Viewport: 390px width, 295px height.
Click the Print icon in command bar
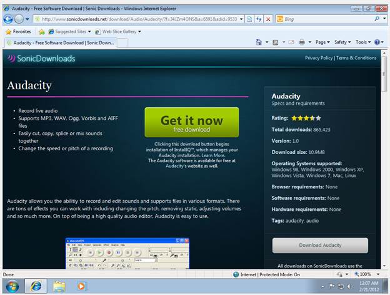[302, 42]
